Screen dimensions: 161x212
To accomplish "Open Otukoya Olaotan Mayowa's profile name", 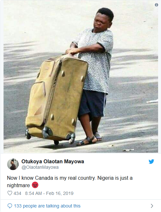I will 52,161.
